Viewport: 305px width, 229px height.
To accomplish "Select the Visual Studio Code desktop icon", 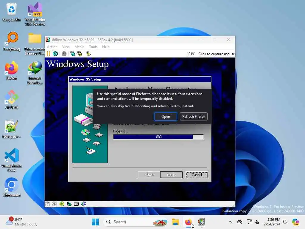I will coord(12,160).
